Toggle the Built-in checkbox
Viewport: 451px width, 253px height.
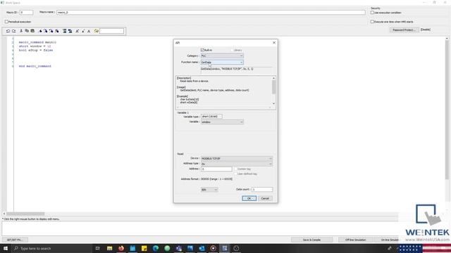202,50
